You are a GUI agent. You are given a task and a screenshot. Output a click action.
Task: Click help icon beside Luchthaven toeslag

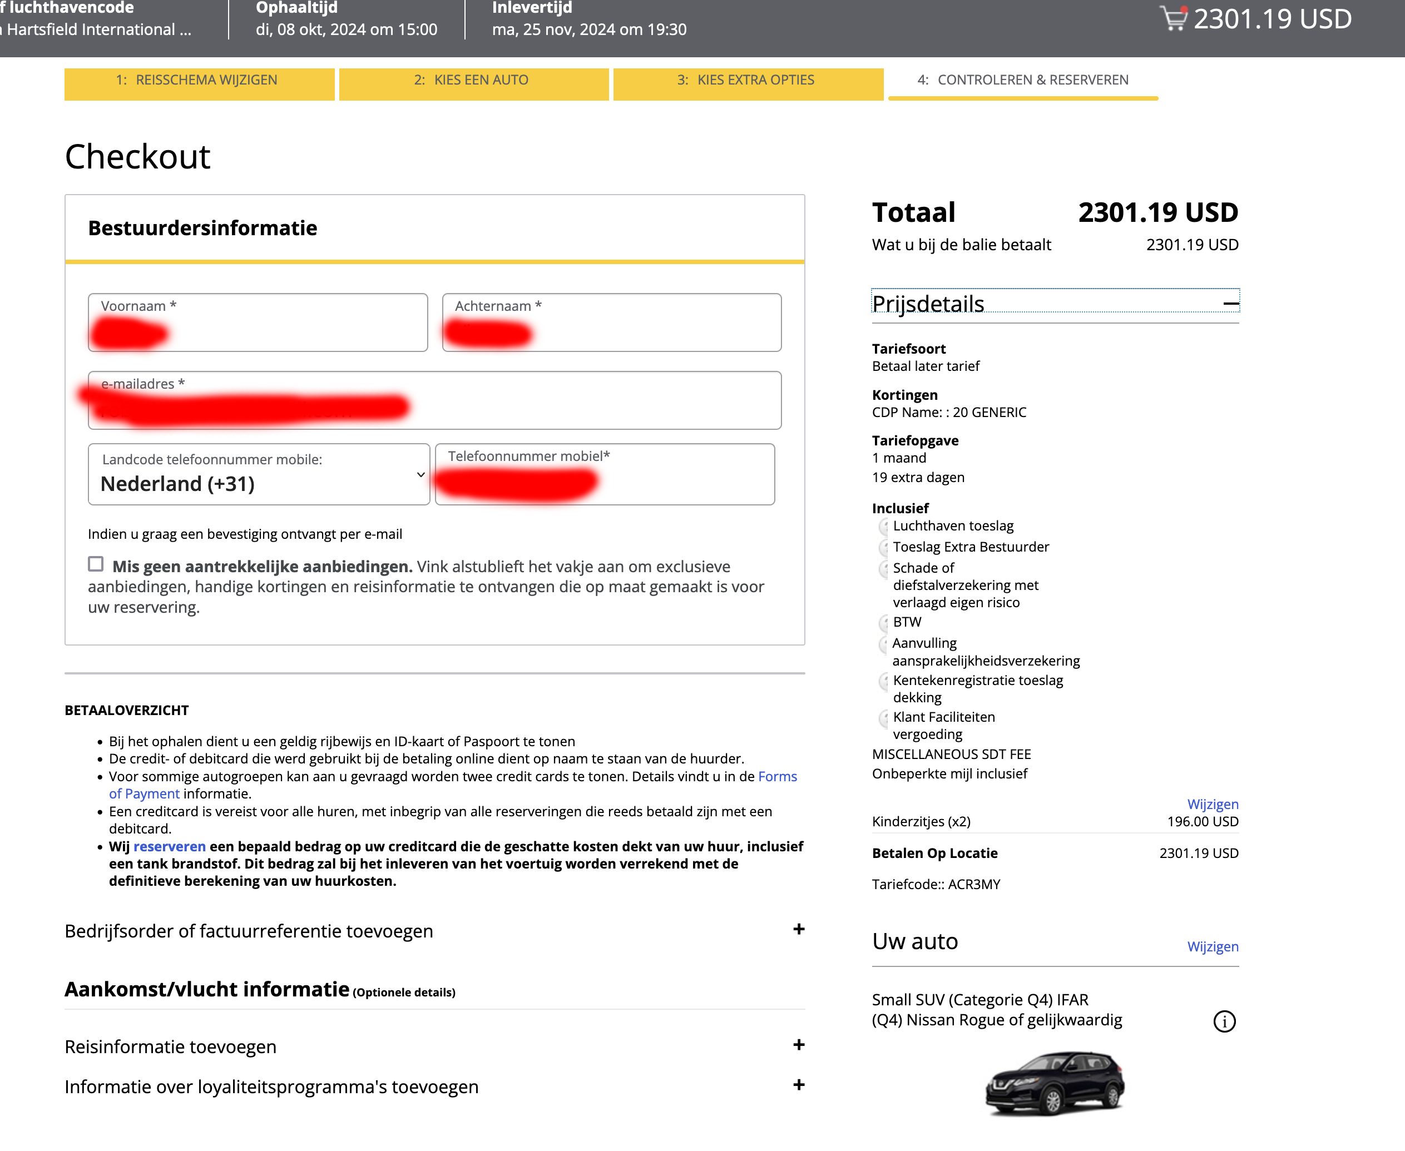coord(883,527)
